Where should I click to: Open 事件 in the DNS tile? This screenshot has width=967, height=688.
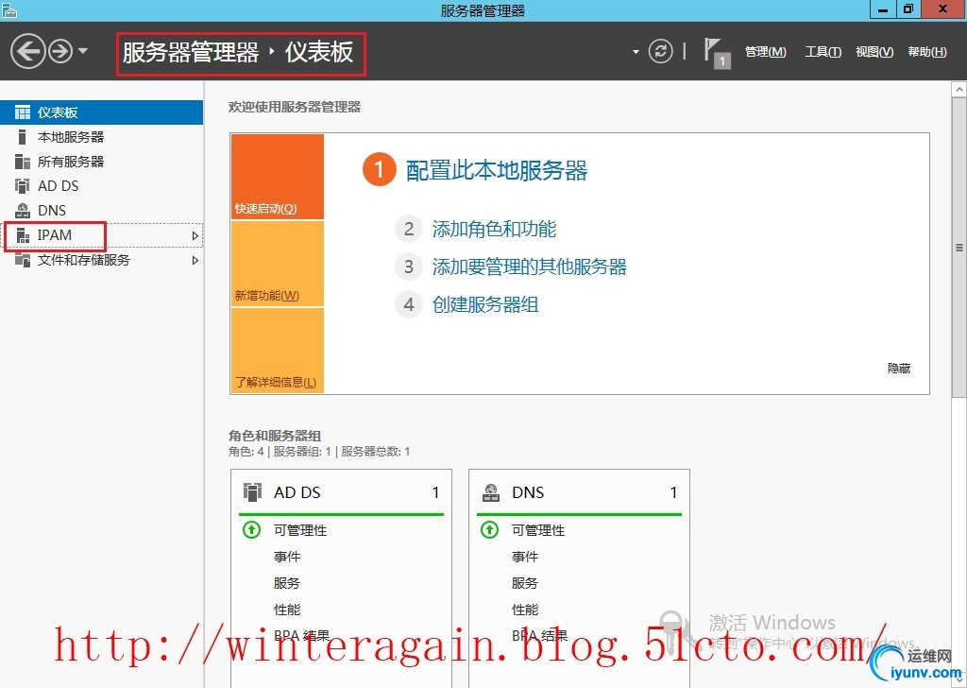coord(525,557)
